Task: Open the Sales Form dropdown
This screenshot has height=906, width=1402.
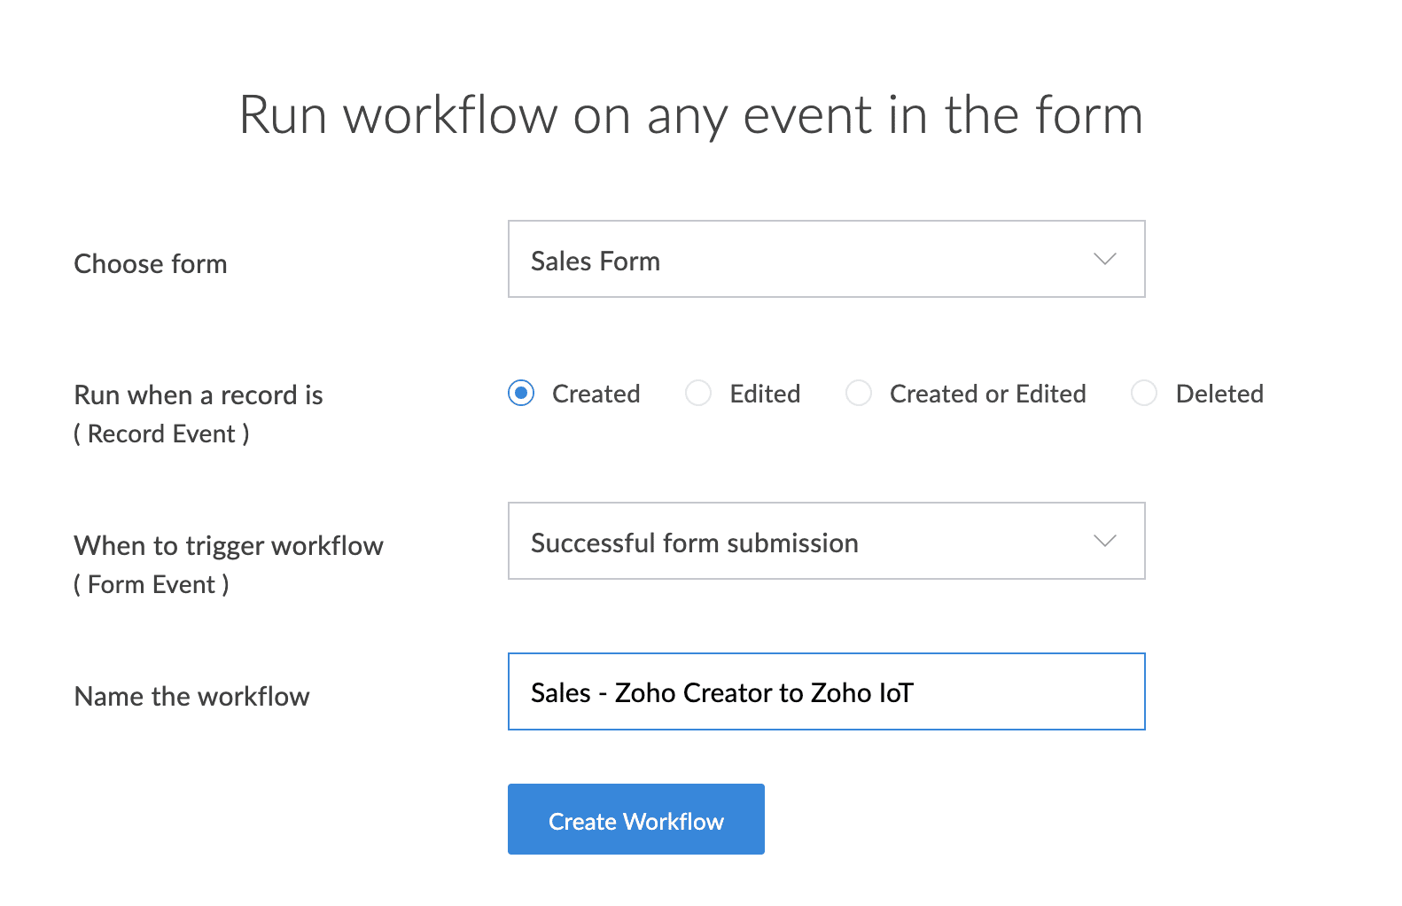Action: (x=825, y=259)
